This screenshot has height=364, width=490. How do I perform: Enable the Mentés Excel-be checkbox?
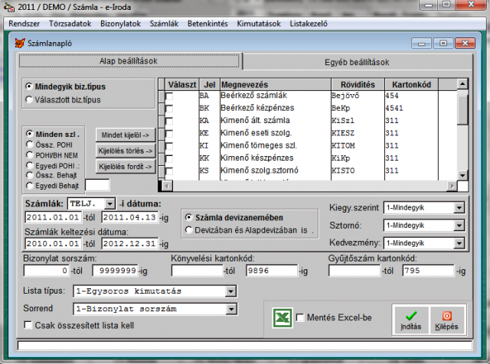pyautogui.click(x=300, y=317)
